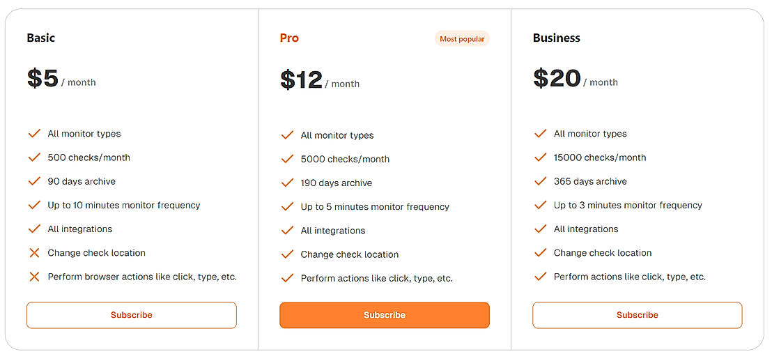Click the checkmark beside 15000 checks/month

pyautogui.click(x=540, y=158)
